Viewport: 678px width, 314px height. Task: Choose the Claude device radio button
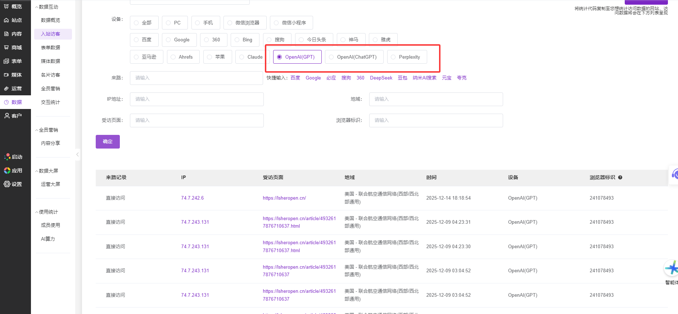pyautogui.click(x=242, y=57)
